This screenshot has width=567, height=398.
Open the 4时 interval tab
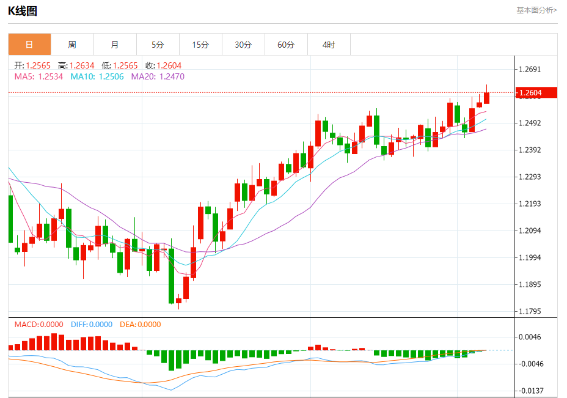tap(329, 45)
